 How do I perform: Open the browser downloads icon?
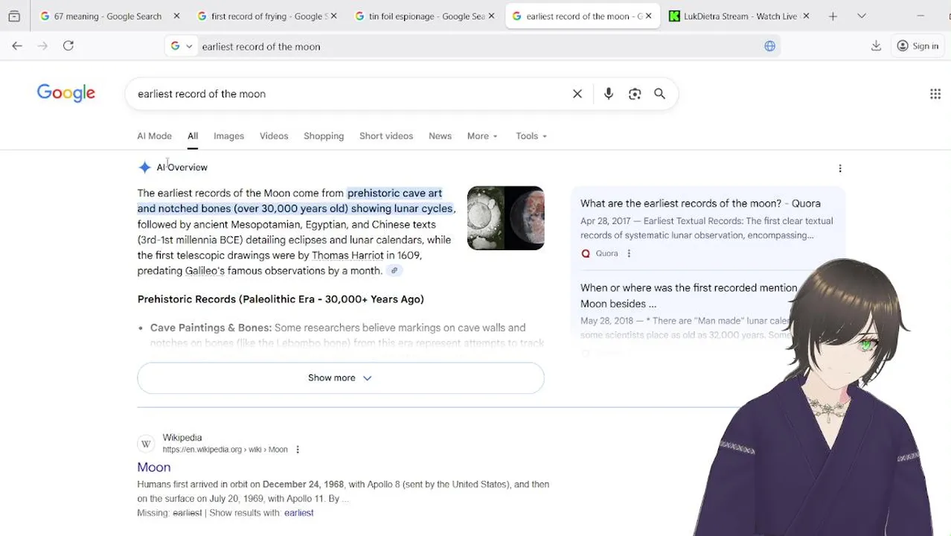click(876, 46)
